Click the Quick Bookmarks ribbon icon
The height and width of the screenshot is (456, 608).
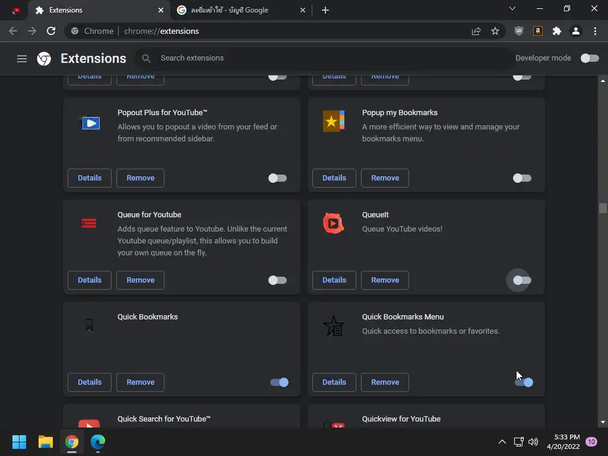(x=90, y=326)
